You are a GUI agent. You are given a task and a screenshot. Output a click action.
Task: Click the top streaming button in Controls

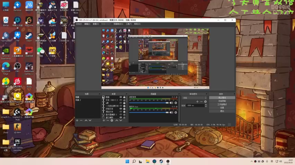(222, 98)
